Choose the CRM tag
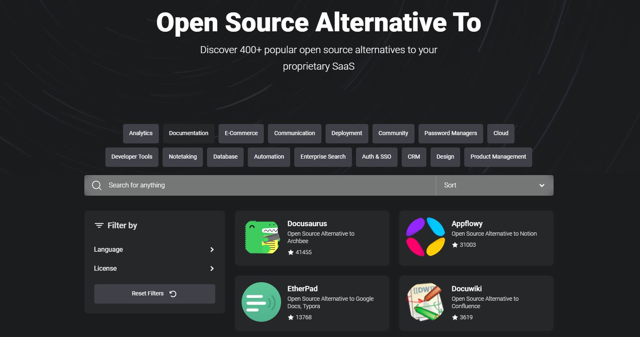This screenshot has height=337, width=640. pyautogui.click(x=414, y=157)
